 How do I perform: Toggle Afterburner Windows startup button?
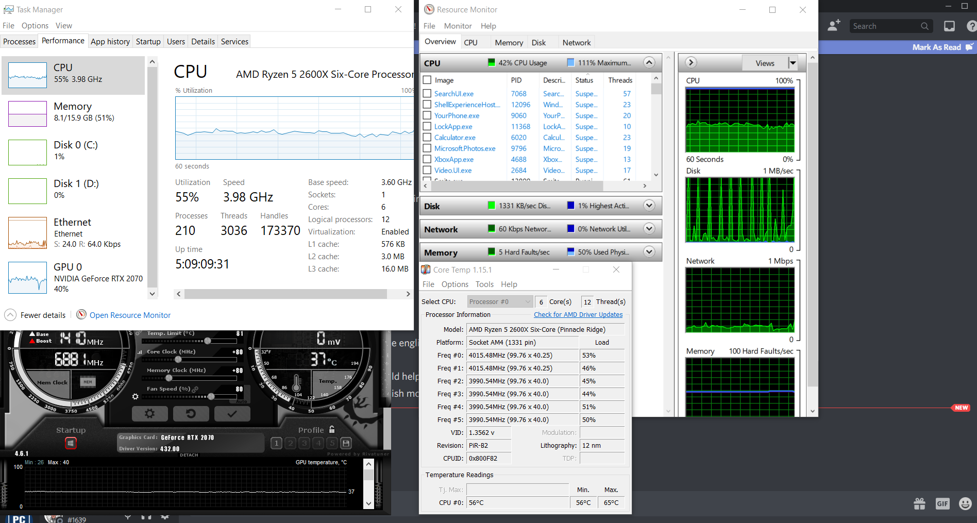[71, 443]
